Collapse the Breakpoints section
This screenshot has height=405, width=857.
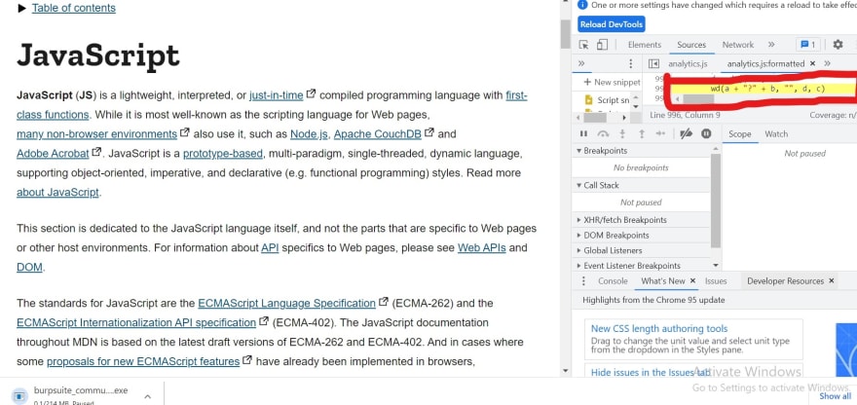(x=641, y=150)
